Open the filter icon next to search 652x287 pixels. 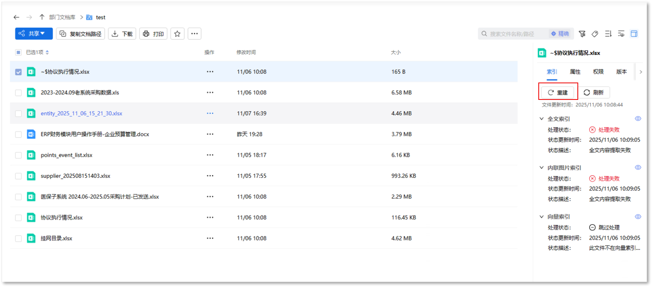coord(582,34)
